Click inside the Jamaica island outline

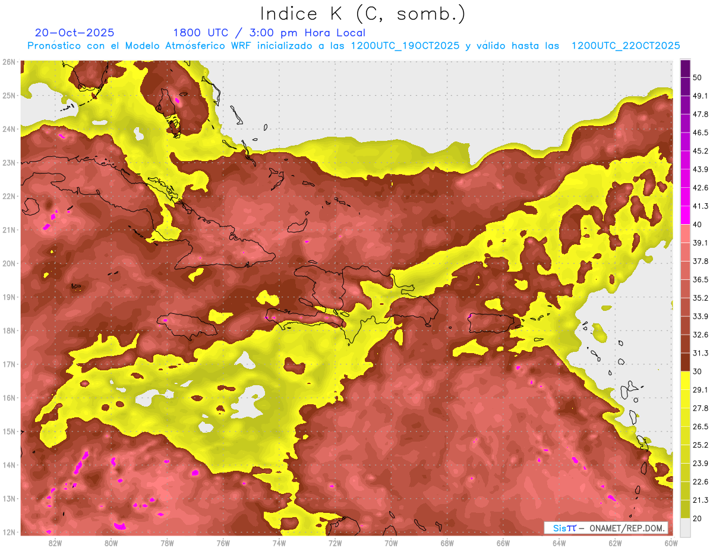(x=185, y=324)
